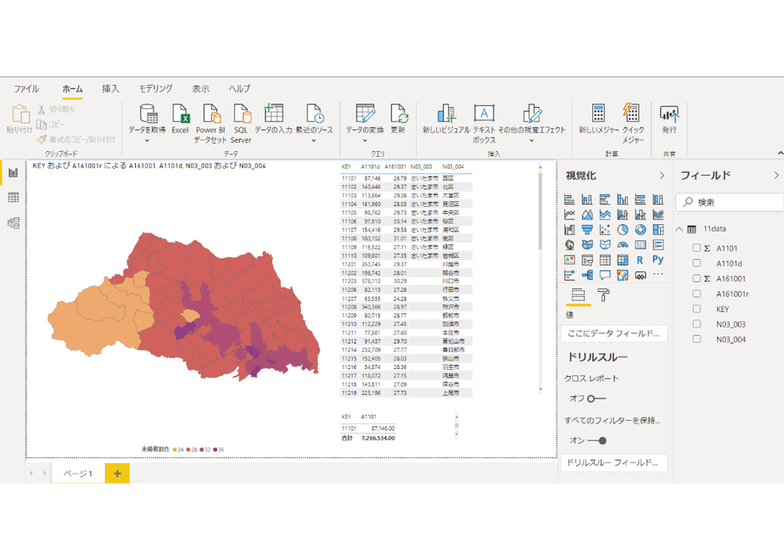The image size is (784, 560).
Task: Toggle the クロス レポート switch
Action: (x=596, y=399)
